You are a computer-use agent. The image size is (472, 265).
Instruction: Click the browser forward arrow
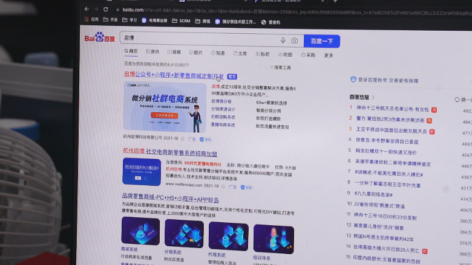[96, 9]
